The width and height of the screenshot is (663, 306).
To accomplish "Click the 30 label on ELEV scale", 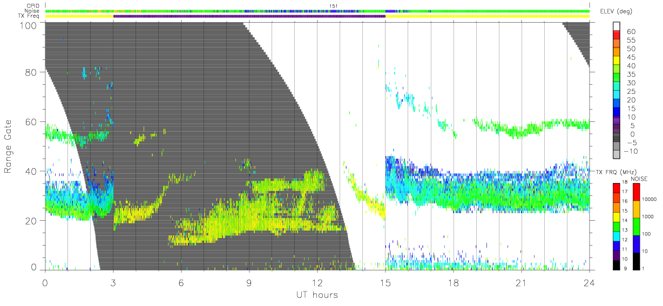I will coord(631,83).
